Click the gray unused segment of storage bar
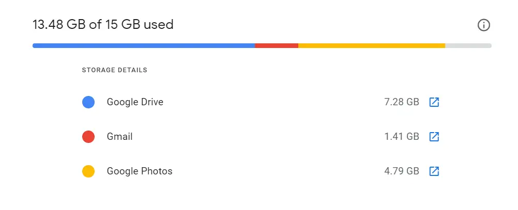The height and width of the screenshot is (210, 518). pyautogui.click(x=468, y=45)
